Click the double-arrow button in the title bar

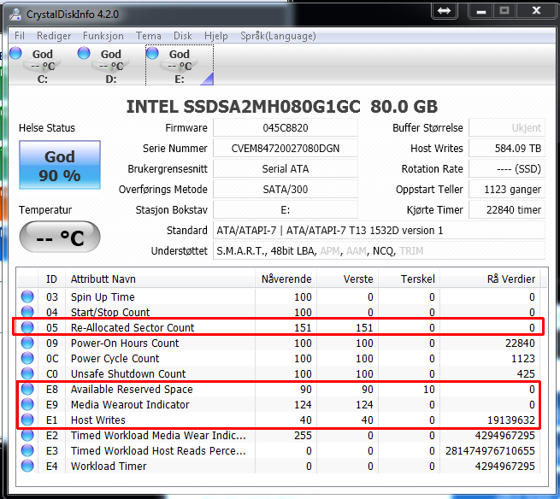point(444,11)
